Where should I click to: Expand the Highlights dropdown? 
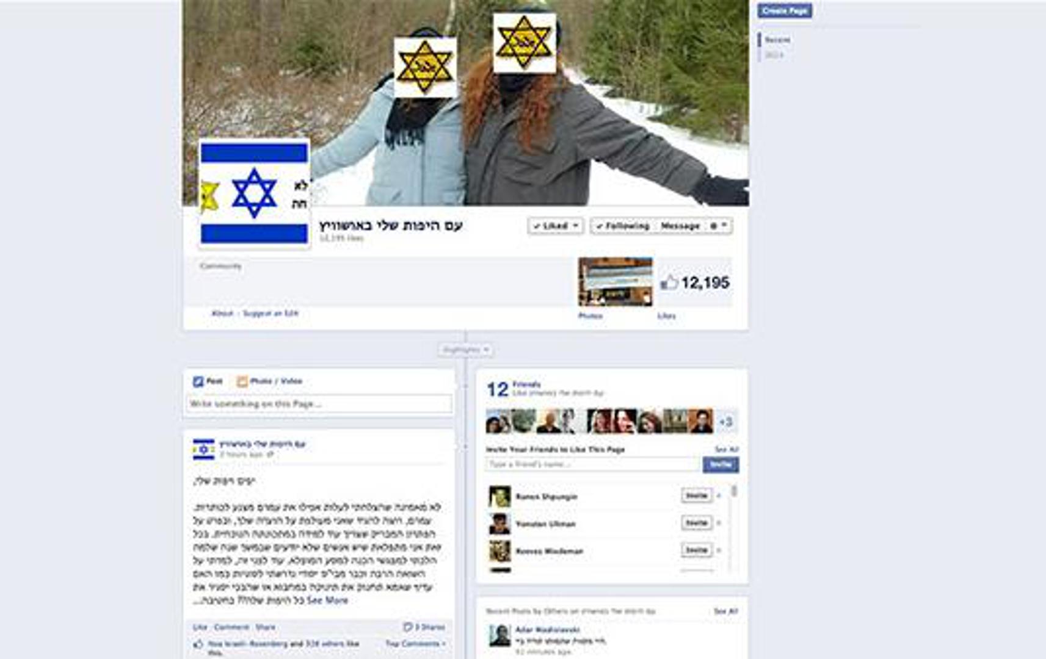(465, 350)
